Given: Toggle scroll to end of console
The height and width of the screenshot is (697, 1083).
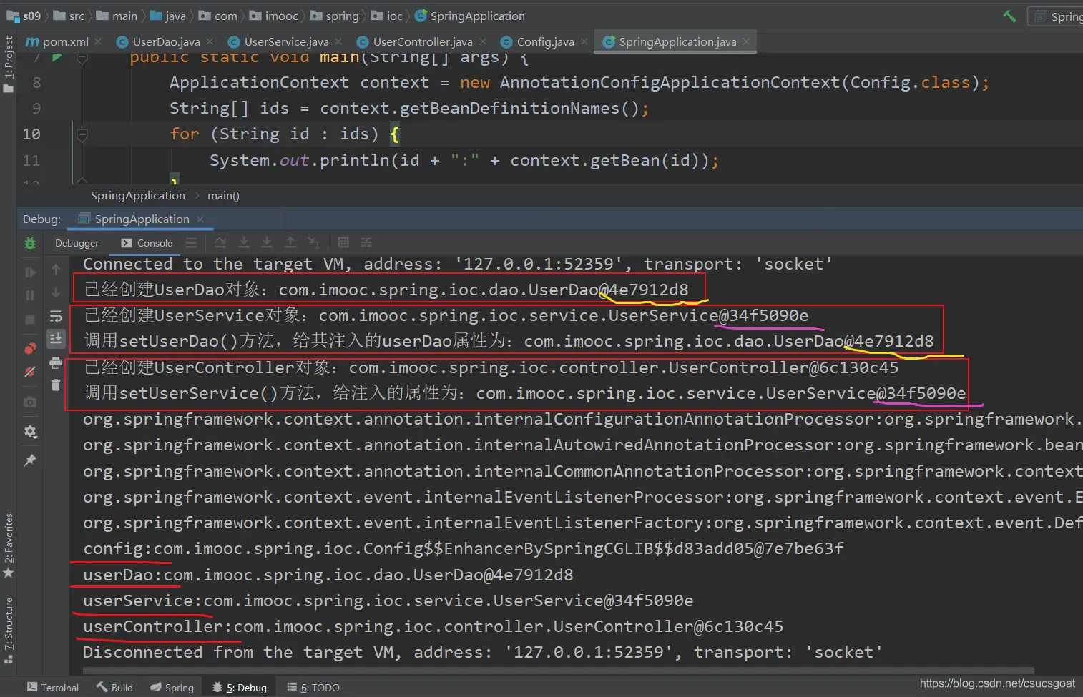Looking at the screenshot, I should [x=56, y=339].
